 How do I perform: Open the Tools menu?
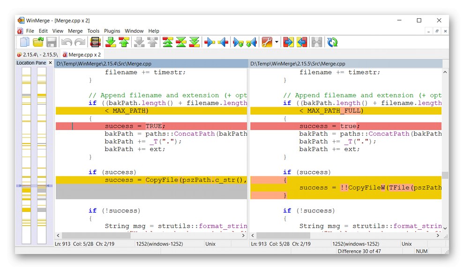click(x=93, y=31)
